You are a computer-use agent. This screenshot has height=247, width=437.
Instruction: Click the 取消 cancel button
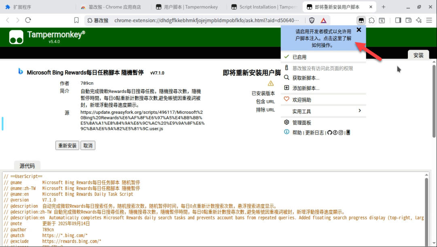tap(88, 146)
